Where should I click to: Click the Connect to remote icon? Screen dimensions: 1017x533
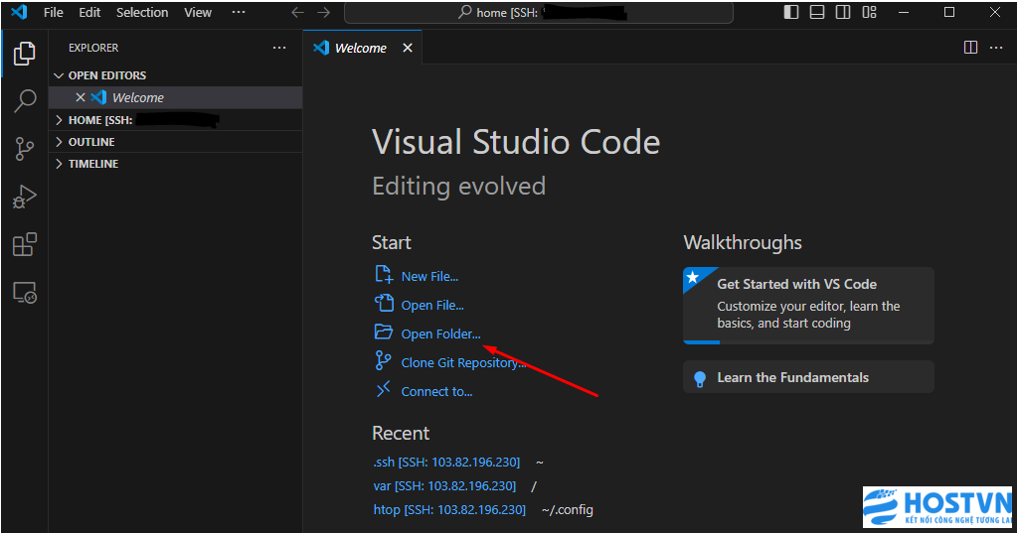pyautogui.click(x=384, y=389)
